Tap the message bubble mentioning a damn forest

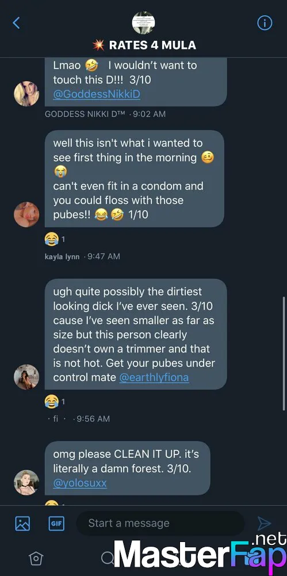click(127, 468)
